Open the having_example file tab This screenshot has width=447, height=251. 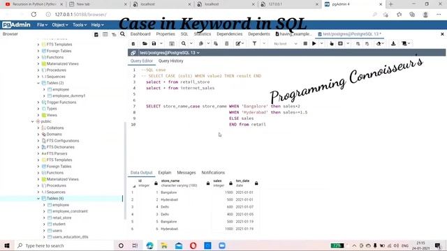293,34
